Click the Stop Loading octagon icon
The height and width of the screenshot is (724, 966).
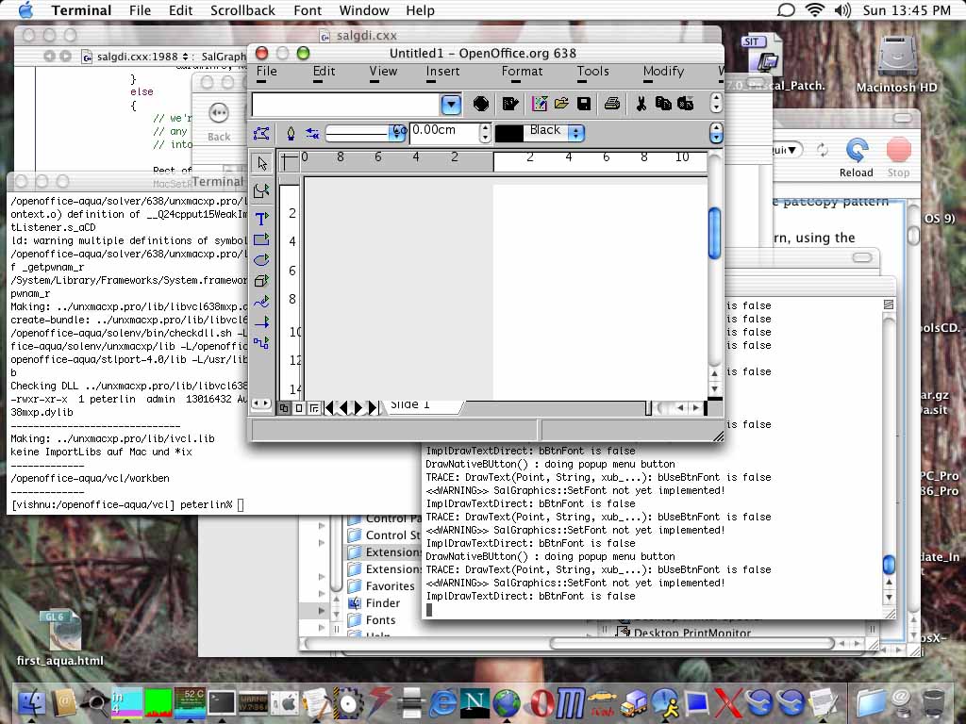click(481, 104)
